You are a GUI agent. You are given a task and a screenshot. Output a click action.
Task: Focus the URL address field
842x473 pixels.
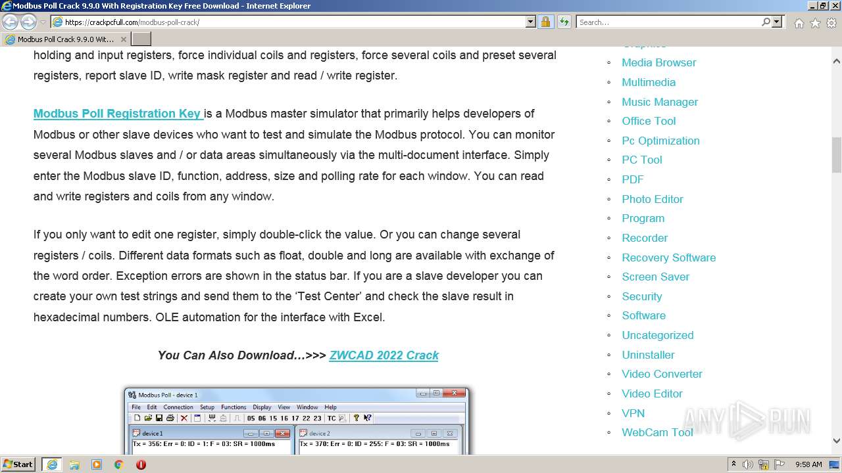click(x=294, y=22)
